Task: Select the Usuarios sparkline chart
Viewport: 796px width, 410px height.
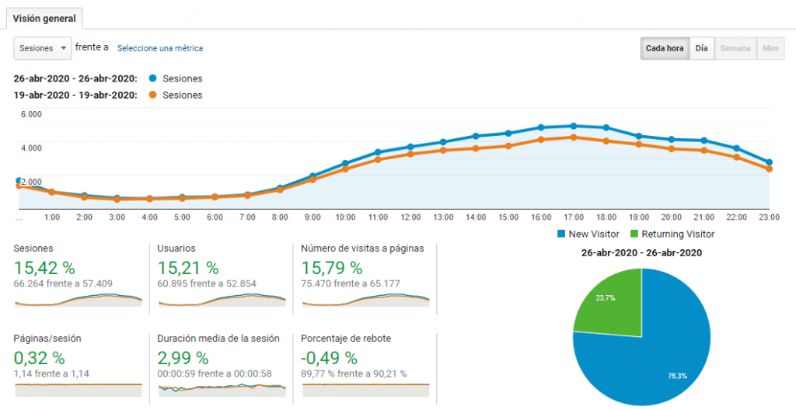Action: [x=222, y=300]
